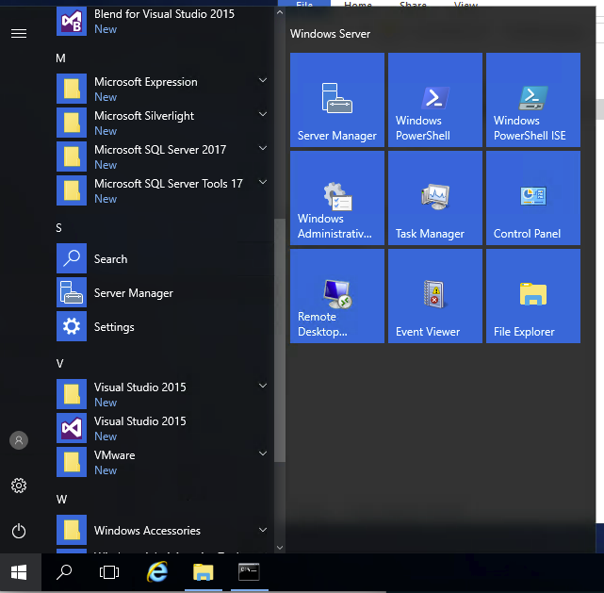Open Blend for Visual Studio 2015 app

[164, 22]
